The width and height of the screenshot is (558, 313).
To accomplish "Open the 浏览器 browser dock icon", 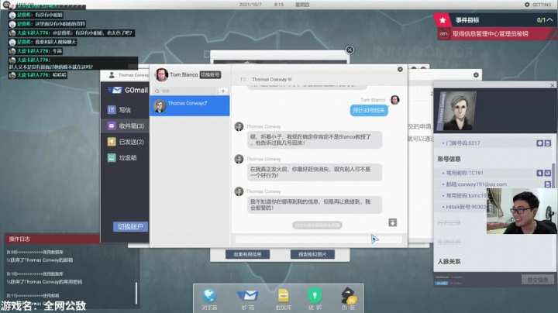I will [x=209, y=299].
